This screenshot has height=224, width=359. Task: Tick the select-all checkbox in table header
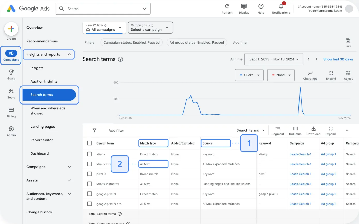89,143
